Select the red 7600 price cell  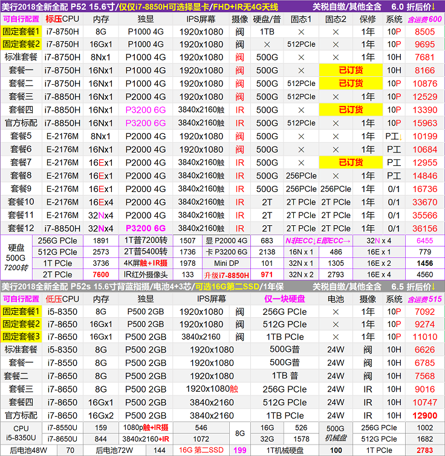click(x=101, y=275)
